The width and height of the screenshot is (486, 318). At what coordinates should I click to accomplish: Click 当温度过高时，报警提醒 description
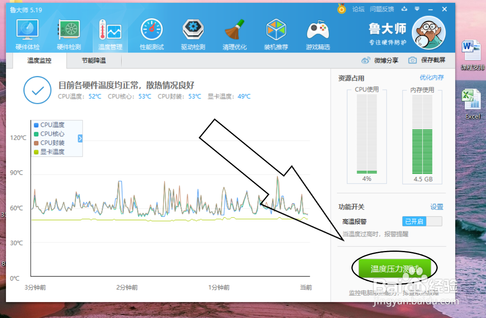click(375, 234)
